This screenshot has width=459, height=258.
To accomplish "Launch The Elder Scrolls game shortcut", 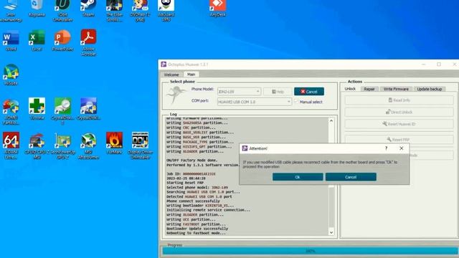I will (x=114, y=10).
